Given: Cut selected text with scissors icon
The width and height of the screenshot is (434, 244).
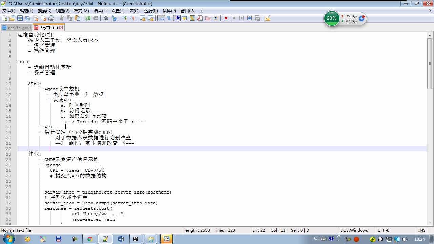Looking at the screenshot, I should (62, 18).
